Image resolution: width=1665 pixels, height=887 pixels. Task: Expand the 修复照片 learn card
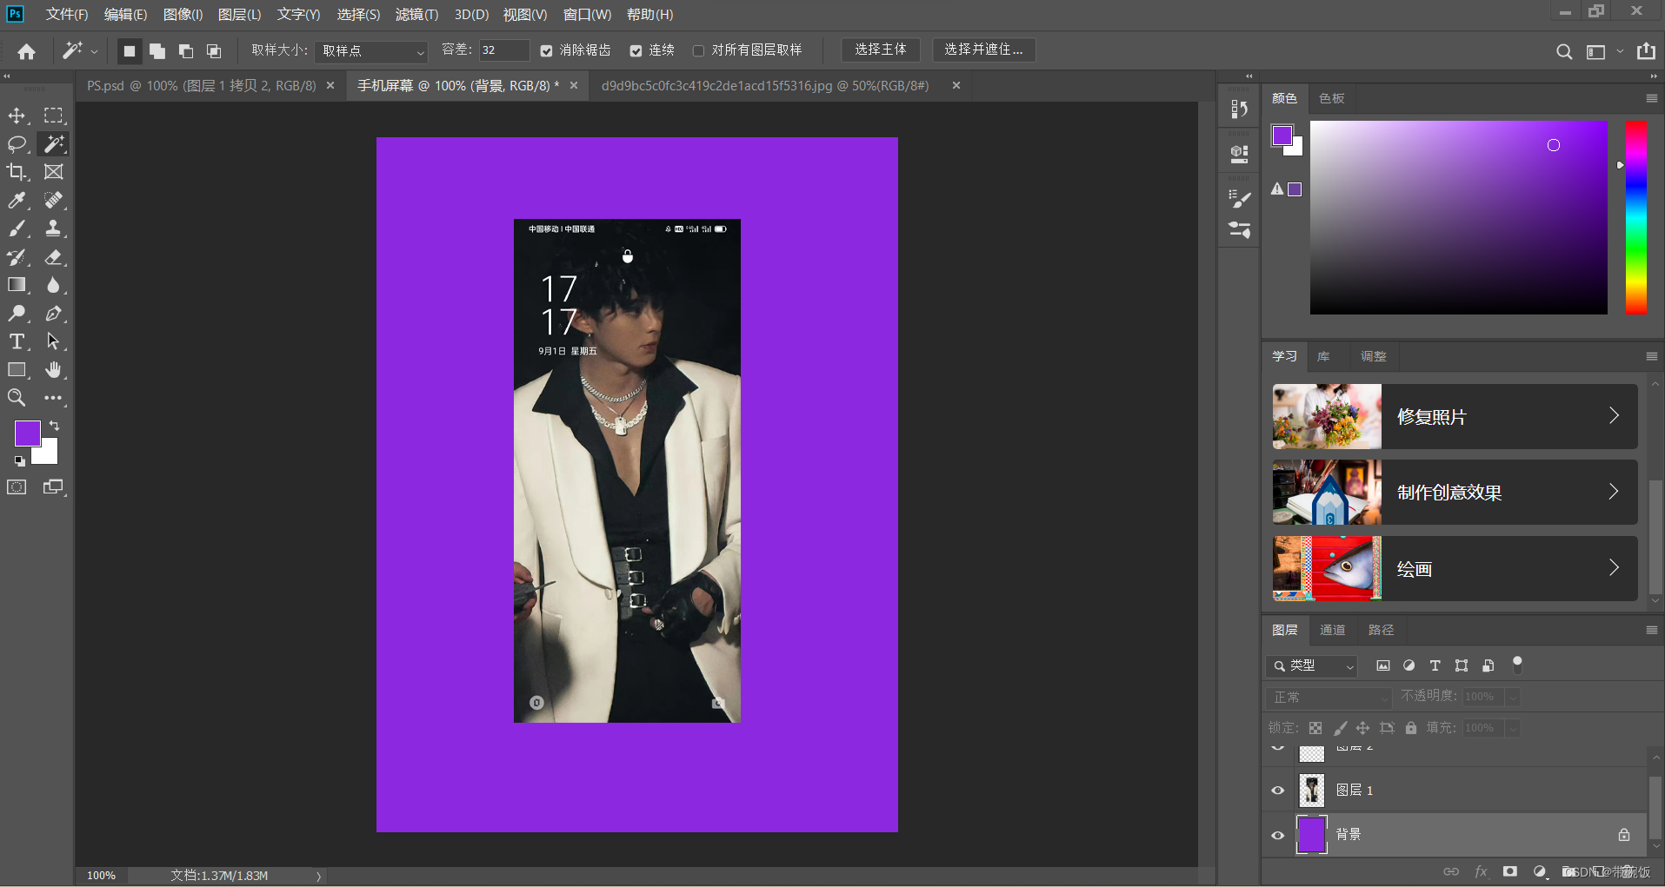tap(1455, 417)
